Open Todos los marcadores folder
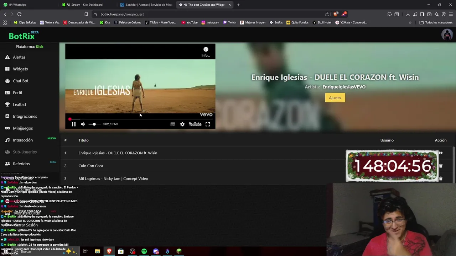 436,22
